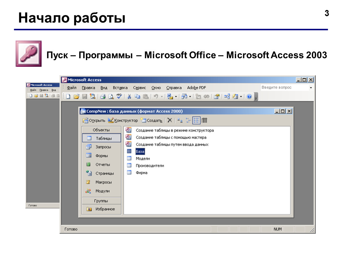Click the File Search toolbar icon

coord(93,96)
